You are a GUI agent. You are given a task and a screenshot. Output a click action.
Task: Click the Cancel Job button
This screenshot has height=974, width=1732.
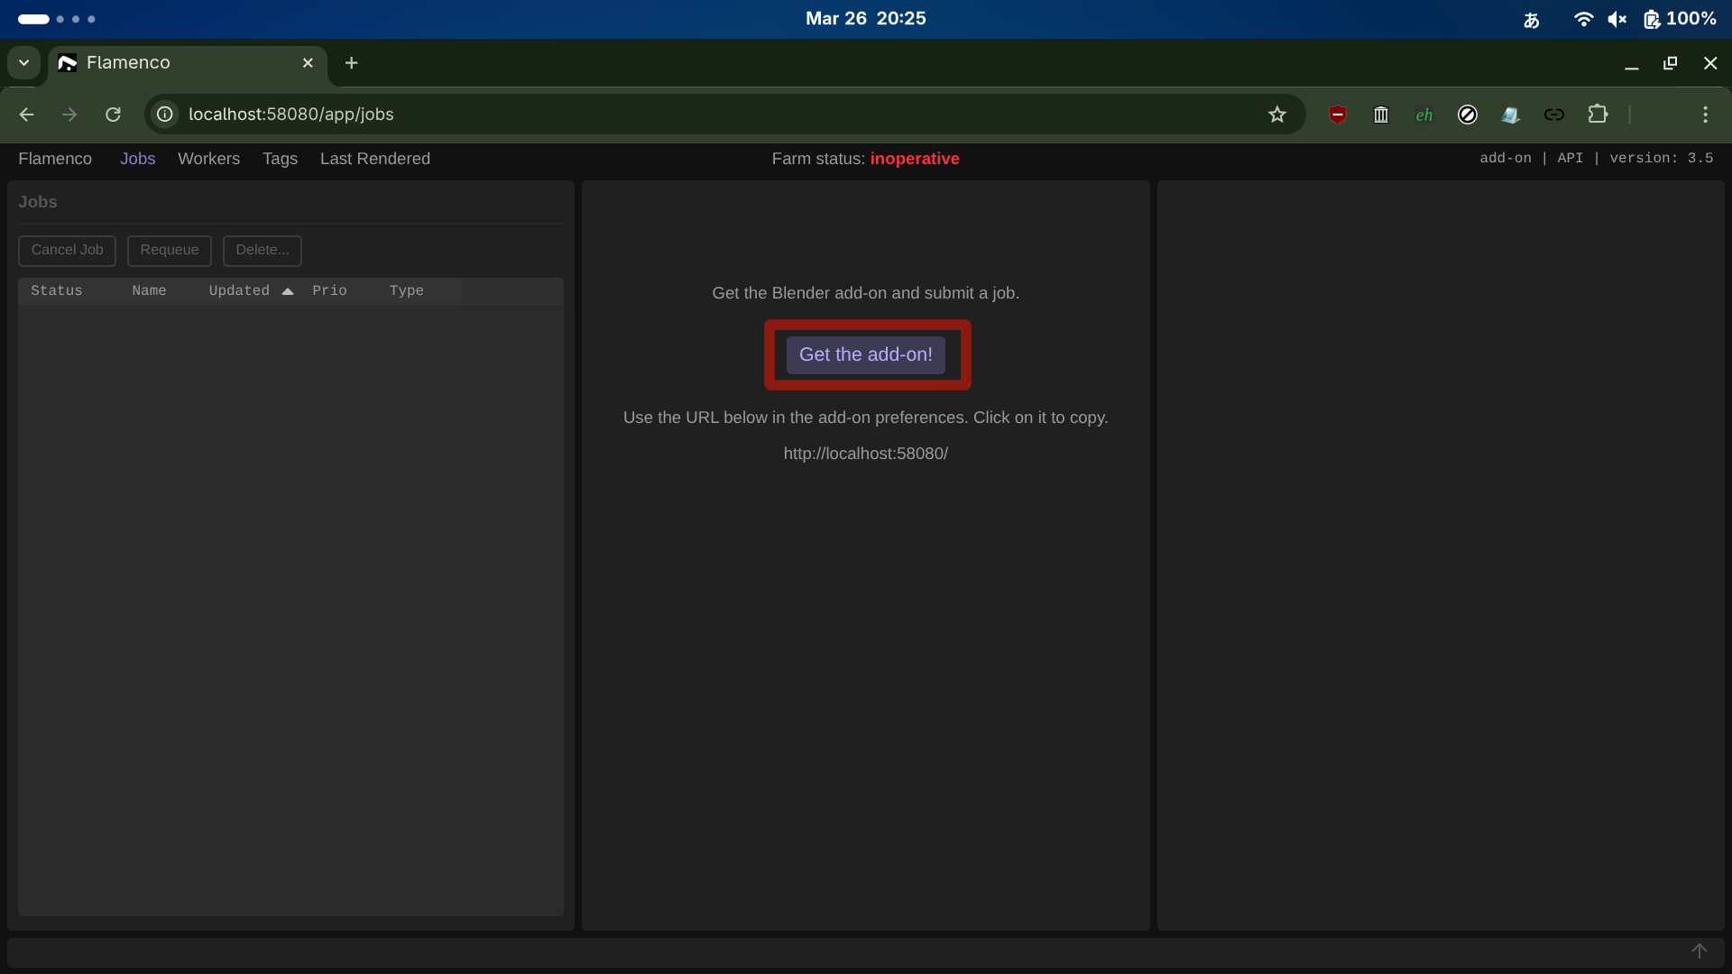coord(67,251)
